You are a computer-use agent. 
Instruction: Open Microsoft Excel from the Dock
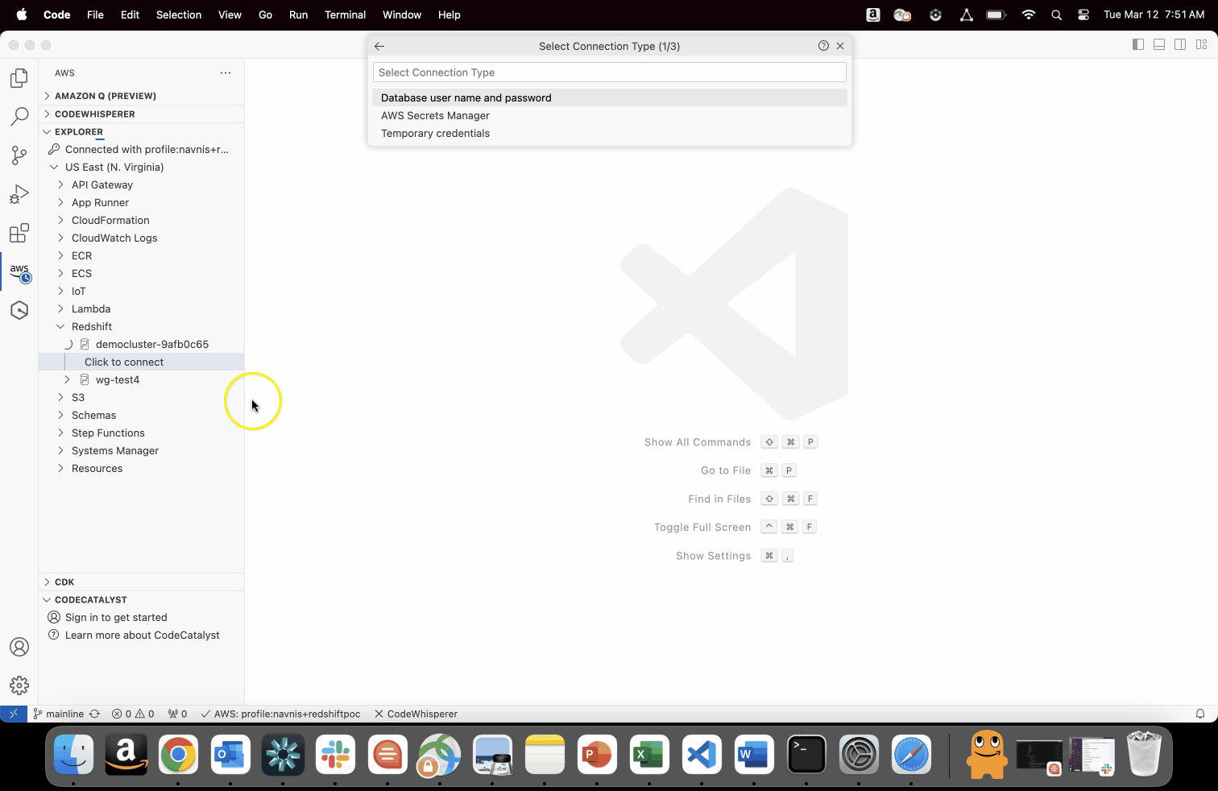pyautogui.click(x=649, y=755)
